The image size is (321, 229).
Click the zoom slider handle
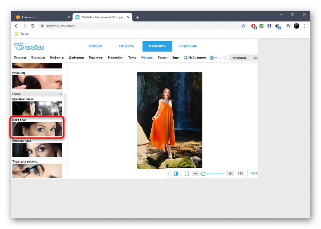(x=203, y=174)
